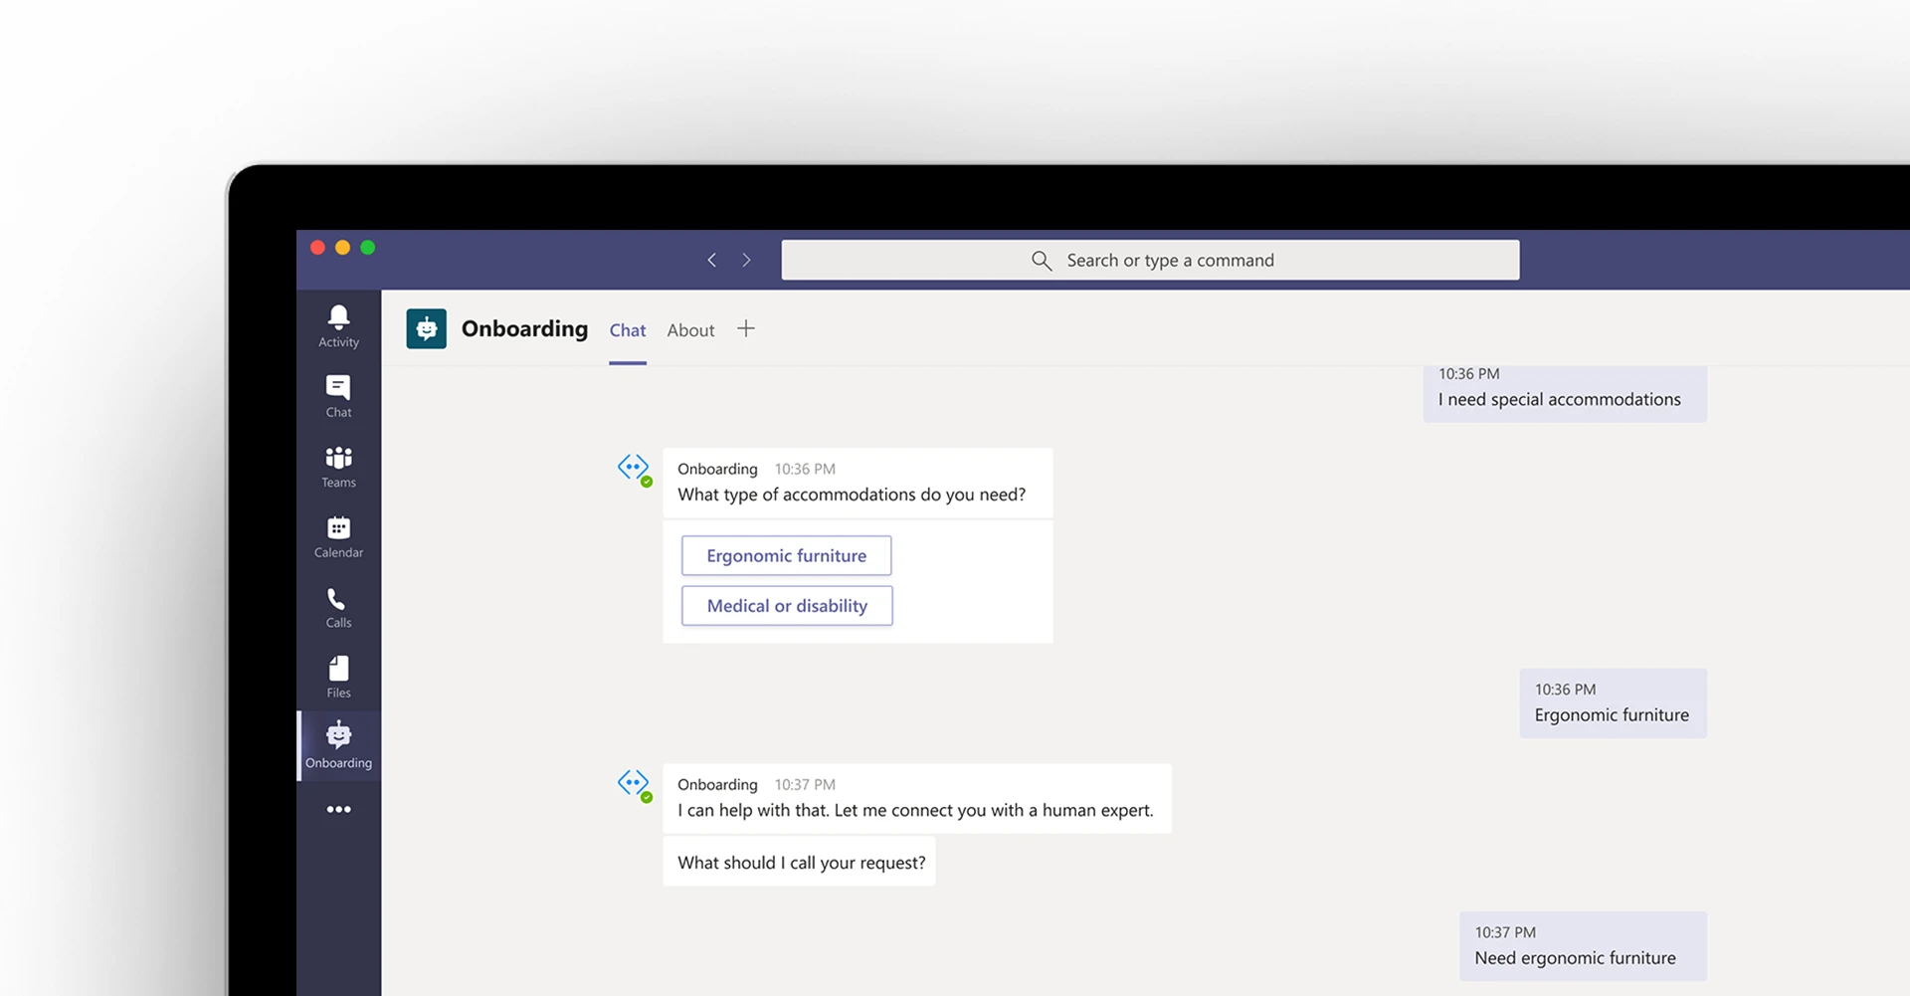
Task: Click the bot avatar beside 10:36 PM message
Action: pyautogui.click(x=635, y=469)
